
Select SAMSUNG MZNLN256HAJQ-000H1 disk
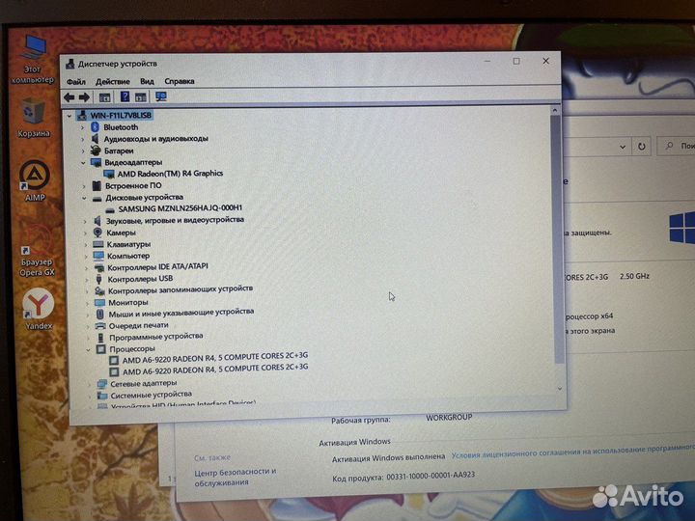180,208
